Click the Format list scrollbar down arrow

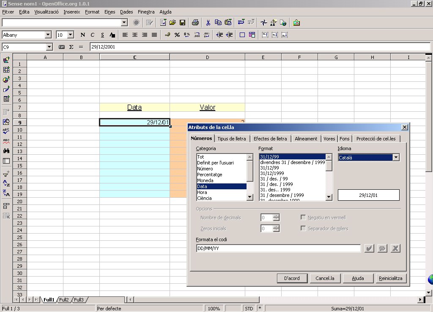click(329, 197)
